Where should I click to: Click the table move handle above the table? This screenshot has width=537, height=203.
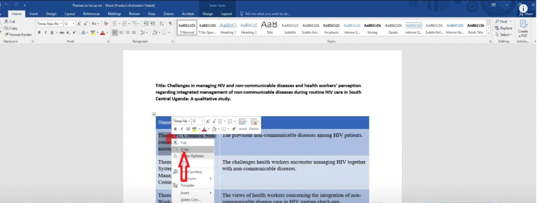154,114
